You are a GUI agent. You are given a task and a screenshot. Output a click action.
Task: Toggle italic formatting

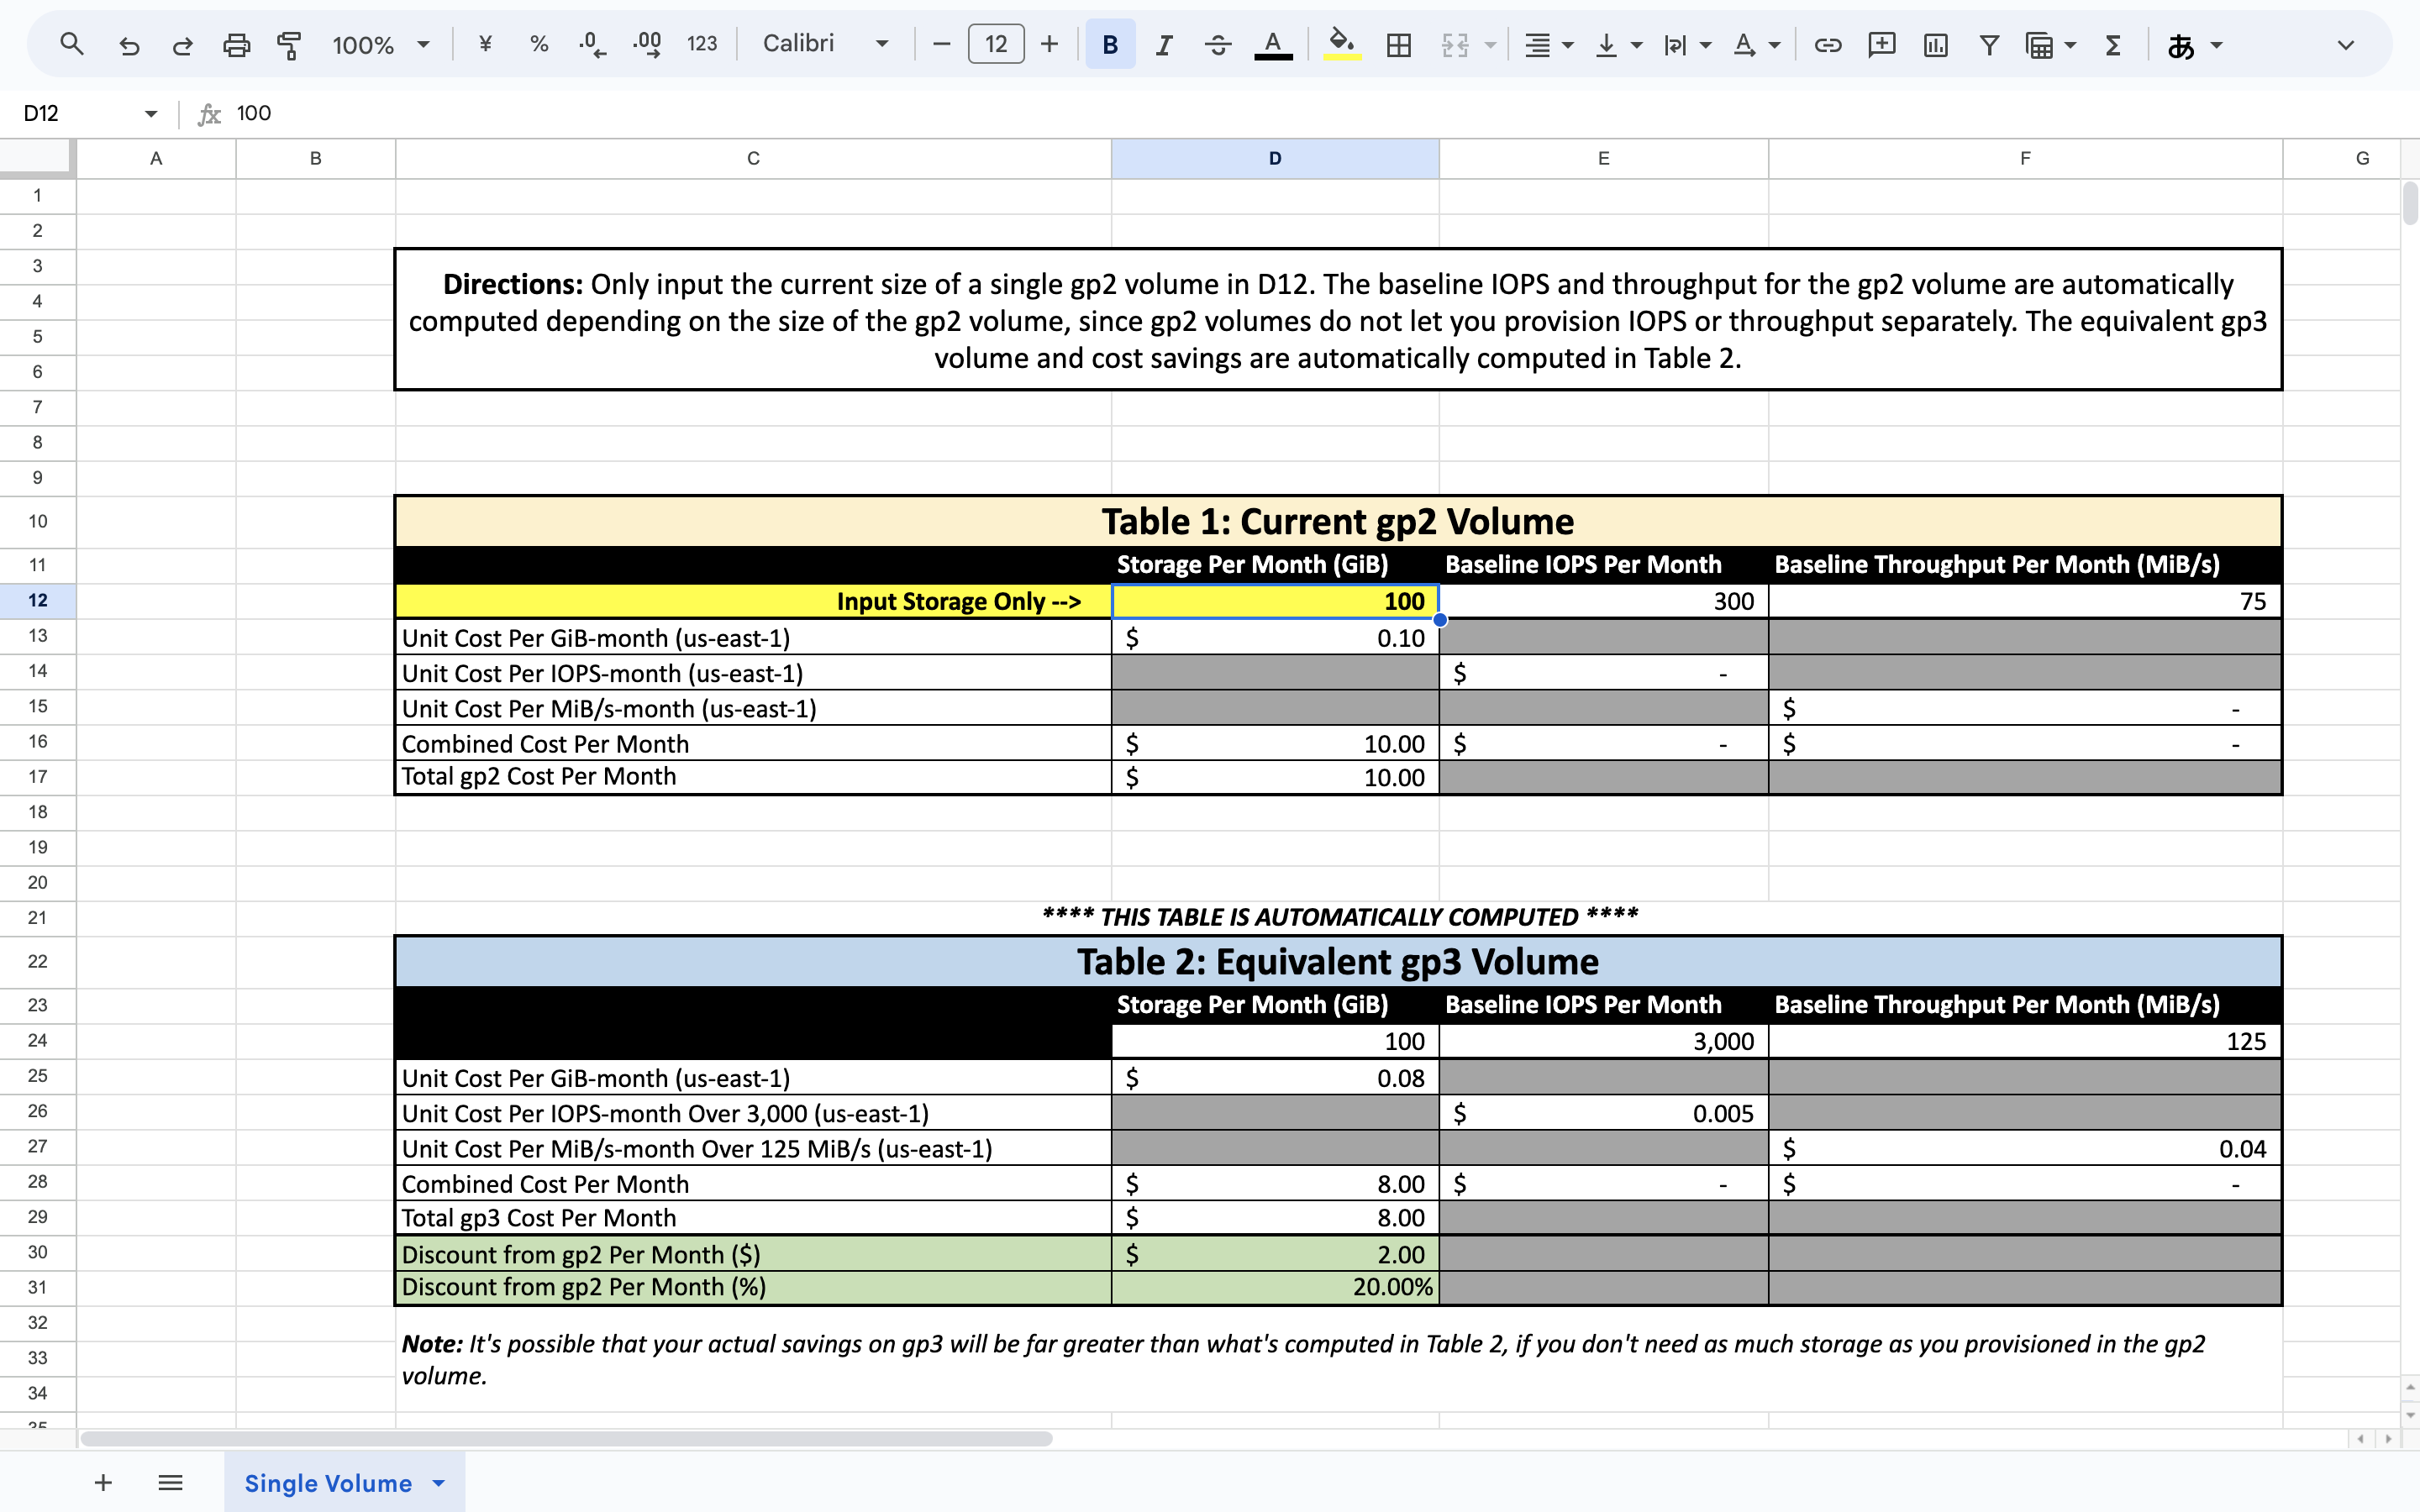(1163, 44)
